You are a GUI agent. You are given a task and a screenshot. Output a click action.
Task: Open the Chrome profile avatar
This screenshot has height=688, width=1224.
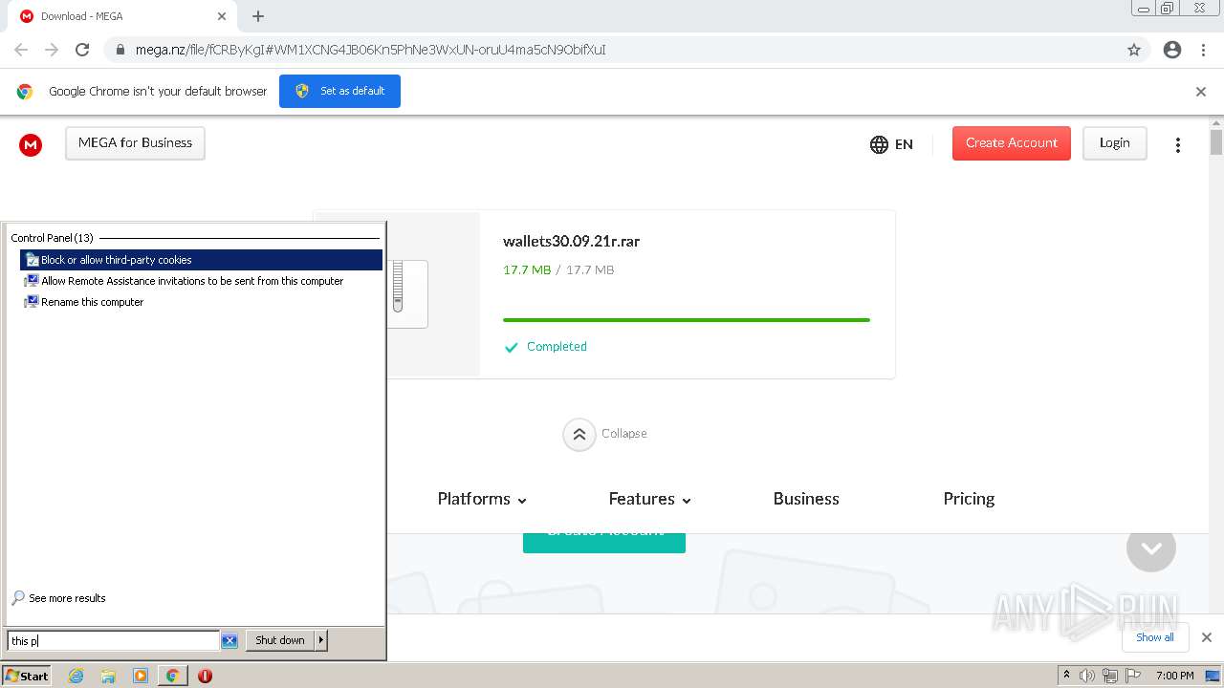click(x=1172, y=50)
